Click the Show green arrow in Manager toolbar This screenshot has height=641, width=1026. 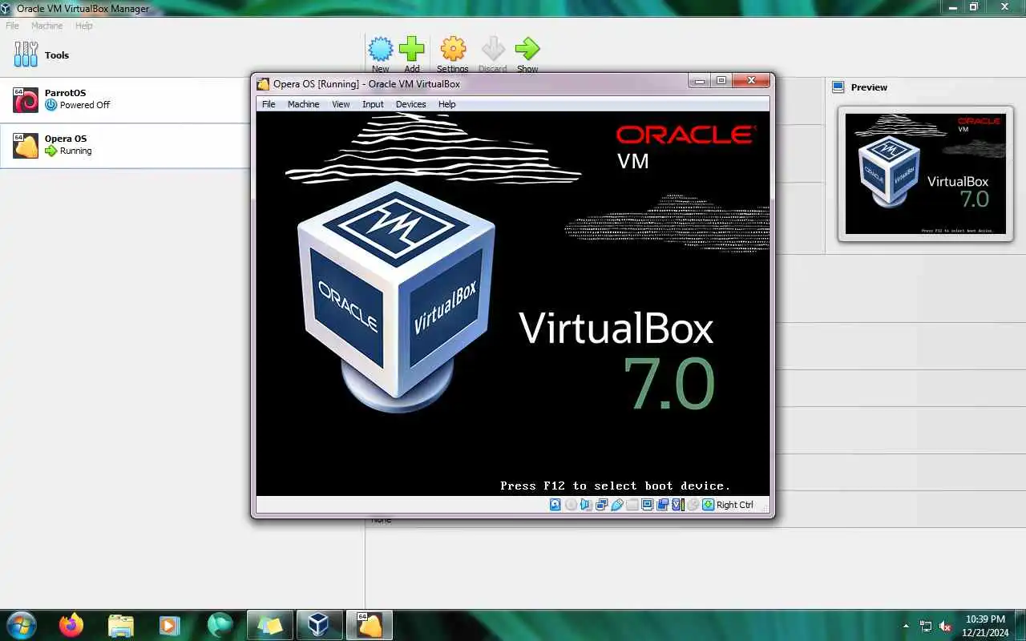(527, 49)
